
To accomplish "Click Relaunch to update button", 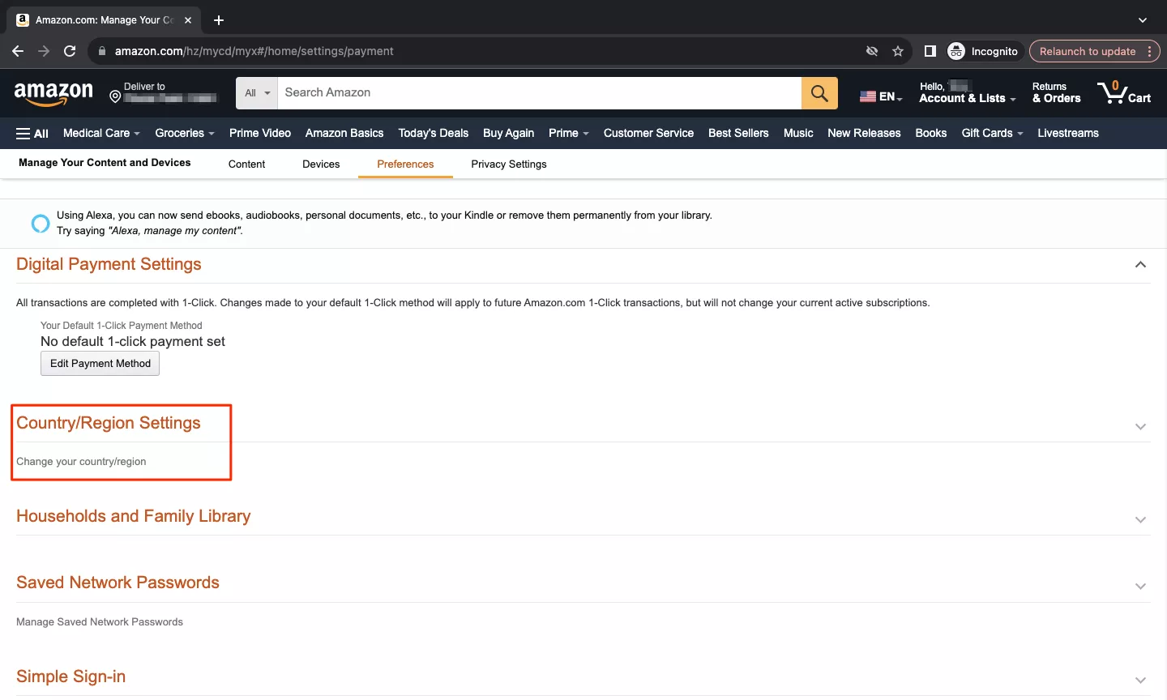I will (x=1094, y=51).
